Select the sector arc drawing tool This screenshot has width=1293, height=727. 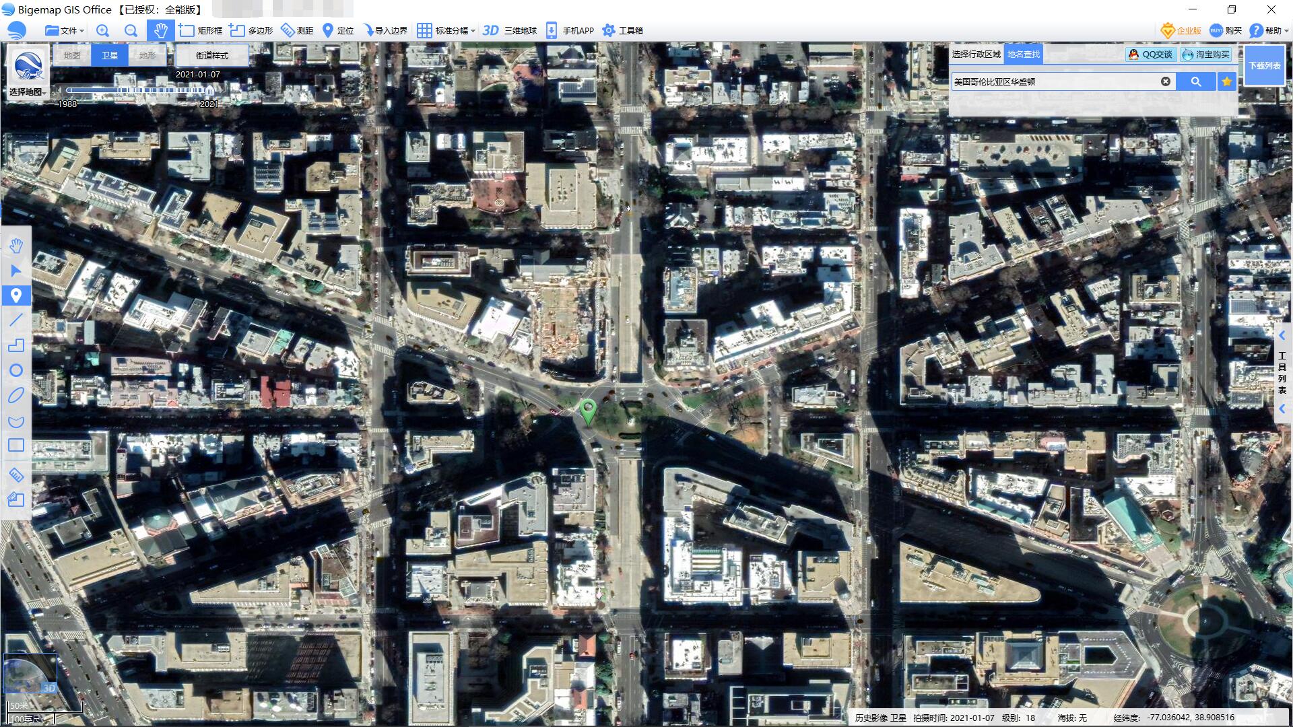[x=16, y=421]
